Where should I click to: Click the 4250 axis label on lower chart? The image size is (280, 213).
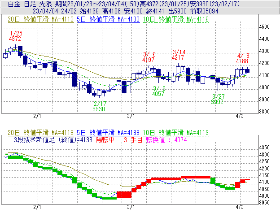pyautogui.click(x=264, y=161)
